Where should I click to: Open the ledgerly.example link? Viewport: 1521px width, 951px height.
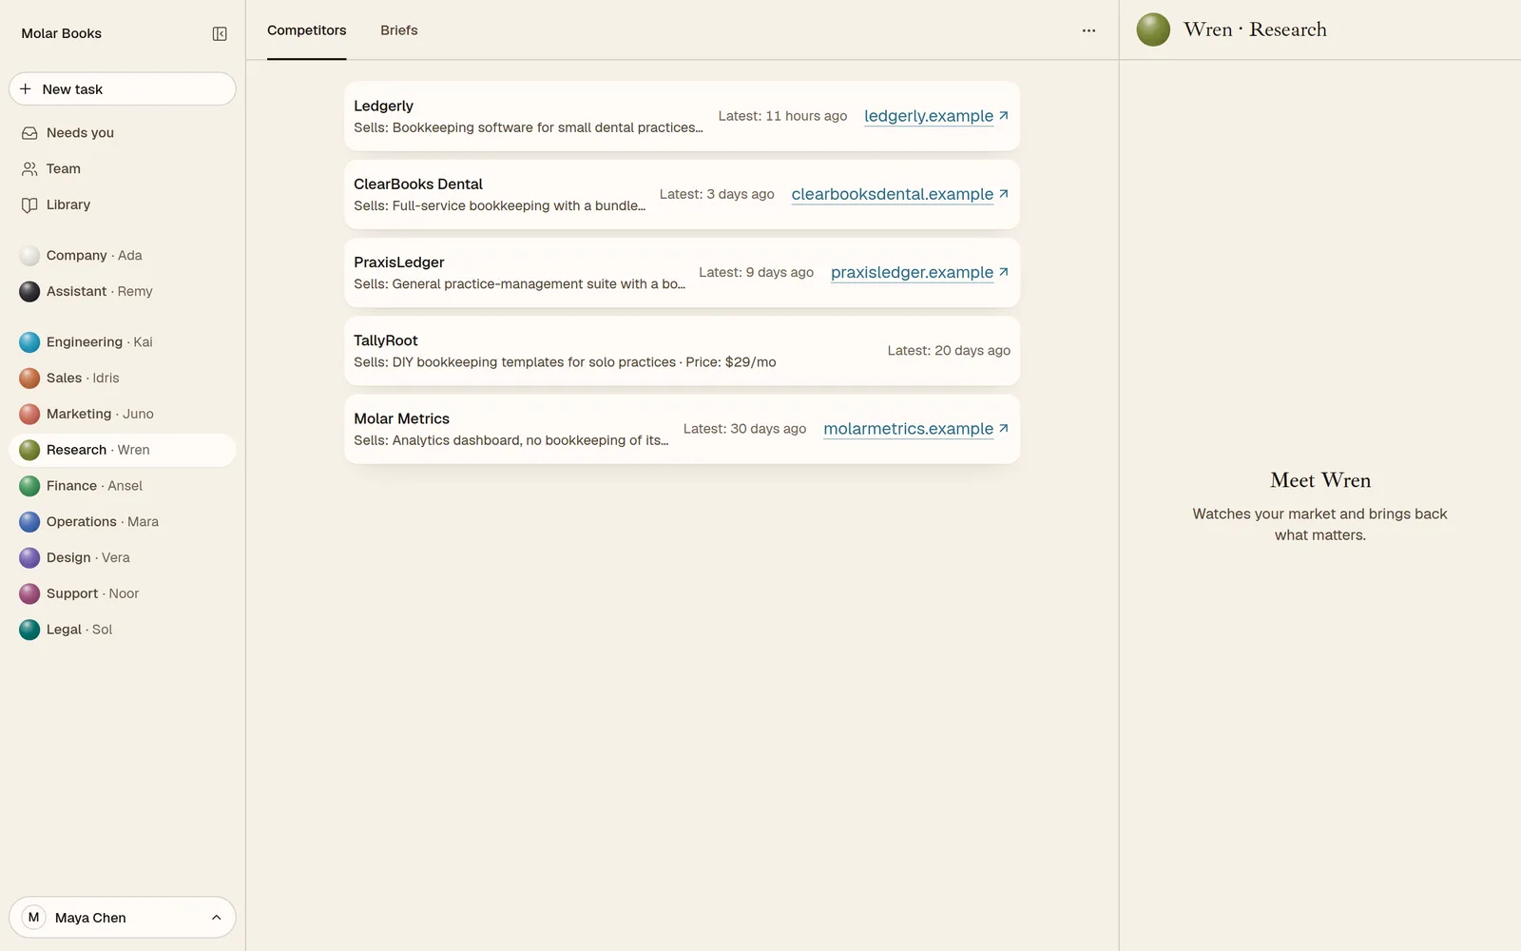pyautogui.click(x=936, y=116)
